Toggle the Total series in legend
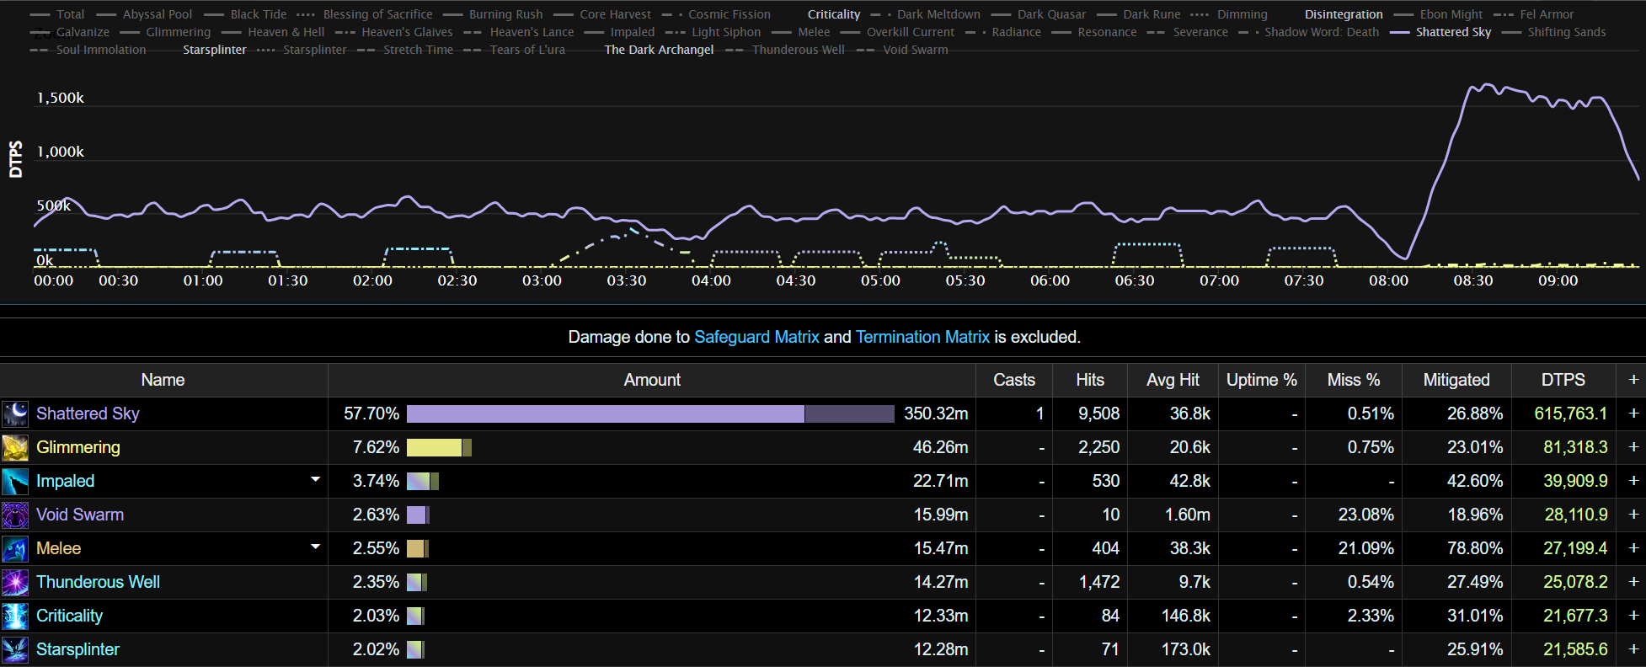The height and width of the screenshot is (667, 1646). click(x=57, y=14)
